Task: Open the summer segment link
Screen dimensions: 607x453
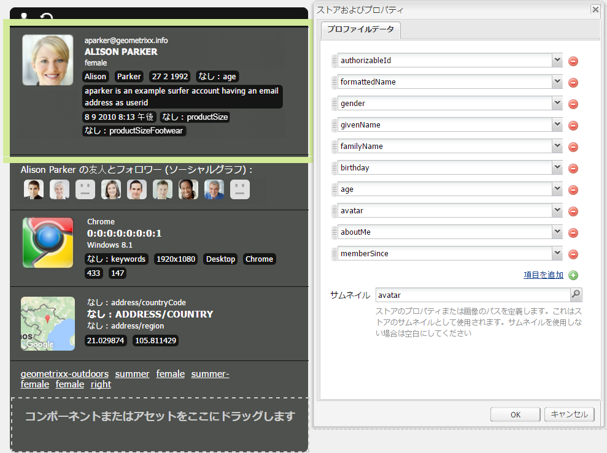Action: 132,374
